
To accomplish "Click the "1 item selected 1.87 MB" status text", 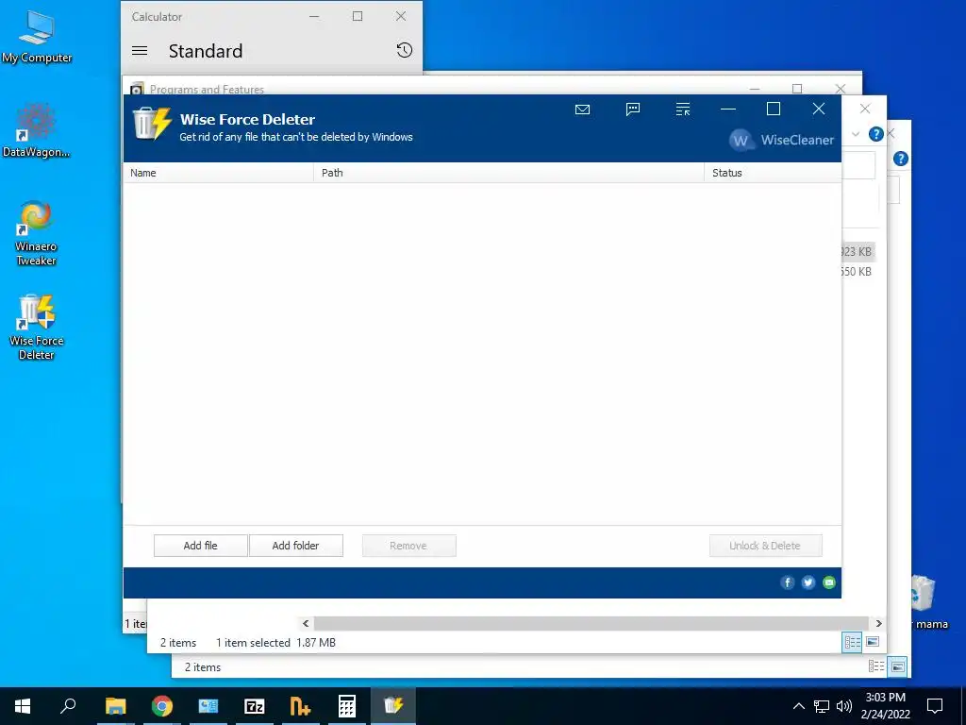I will (275, 642).
